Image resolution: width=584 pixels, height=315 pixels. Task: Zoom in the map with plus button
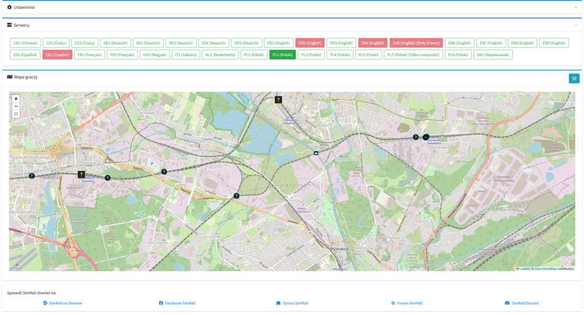[16, 99]
